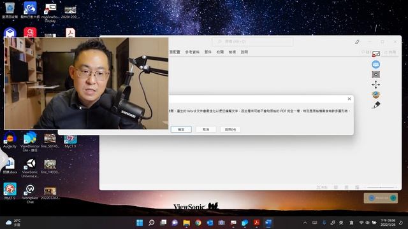Image resolution: width=408 pixels, height=229 pixels.
Task: Select the pen tool in the floating toolbar
Action: pos(375,105)
